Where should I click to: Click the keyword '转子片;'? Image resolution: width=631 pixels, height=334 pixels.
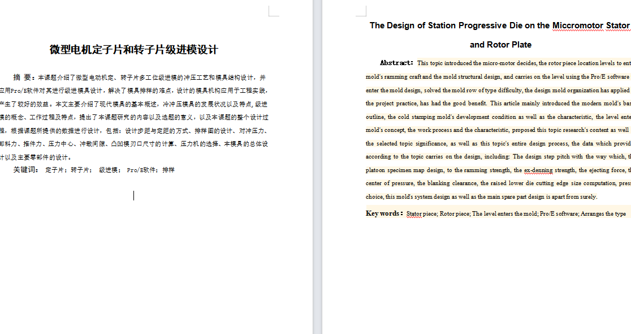coord(81,170)
